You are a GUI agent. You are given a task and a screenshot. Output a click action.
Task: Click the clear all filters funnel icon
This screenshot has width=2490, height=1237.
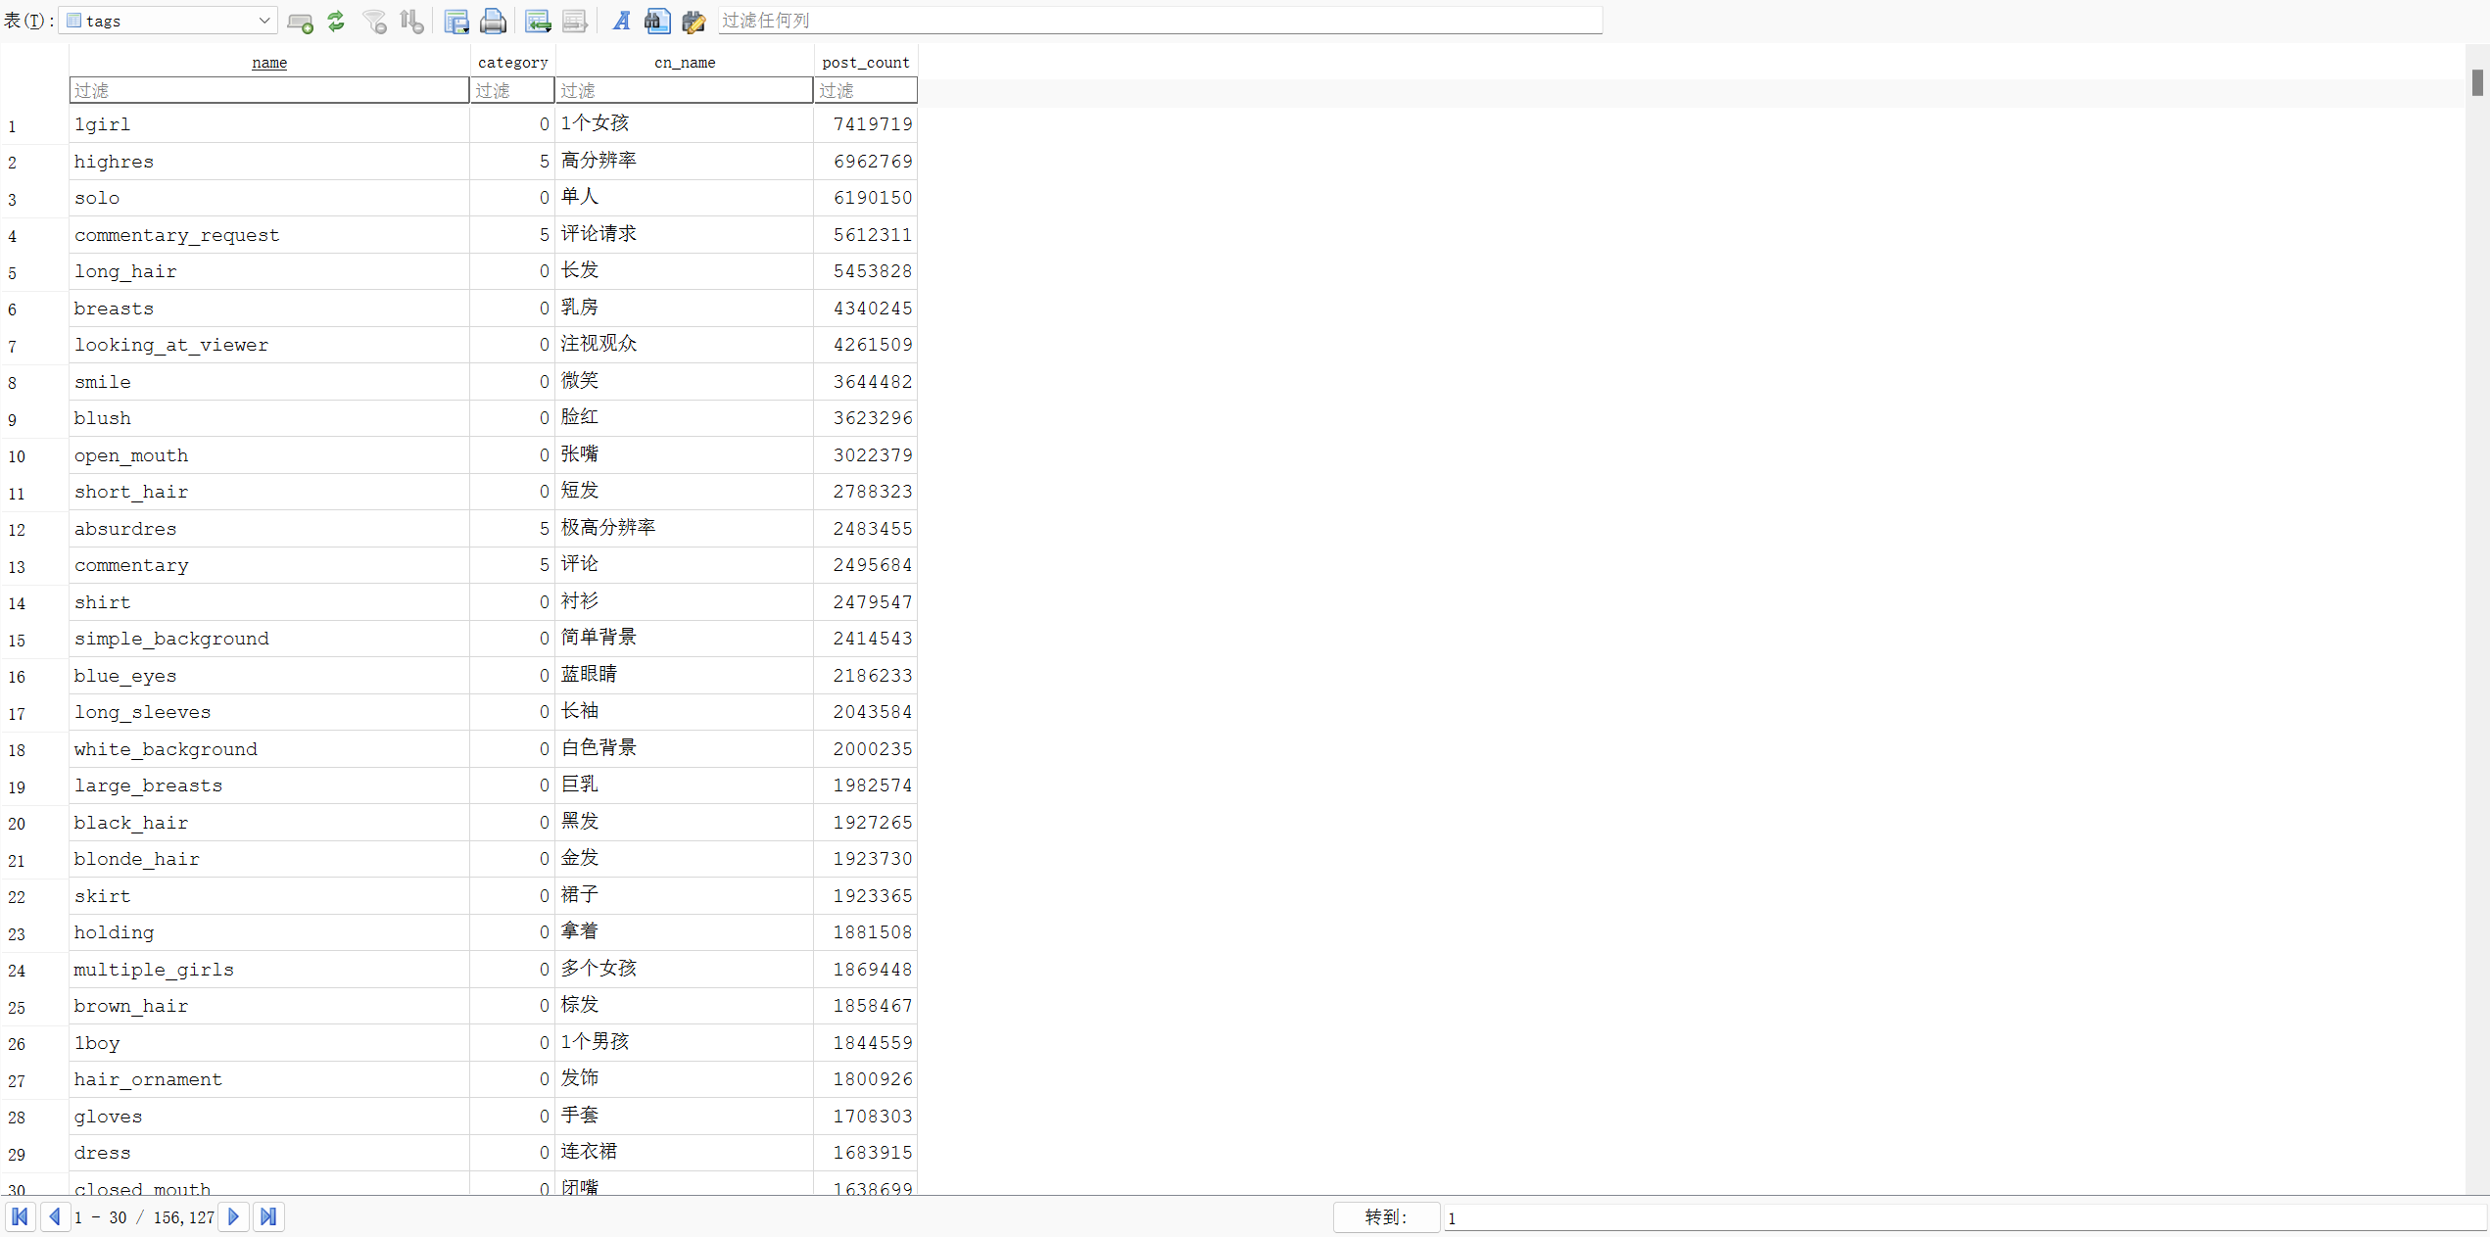click(x=374, y=21)
